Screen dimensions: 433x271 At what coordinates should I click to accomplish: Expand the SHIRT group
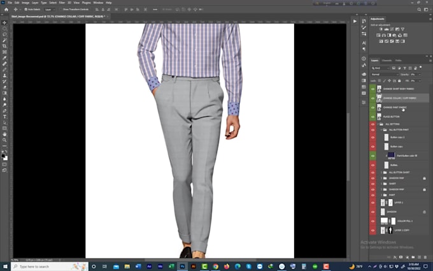click(x=381, y=184)
